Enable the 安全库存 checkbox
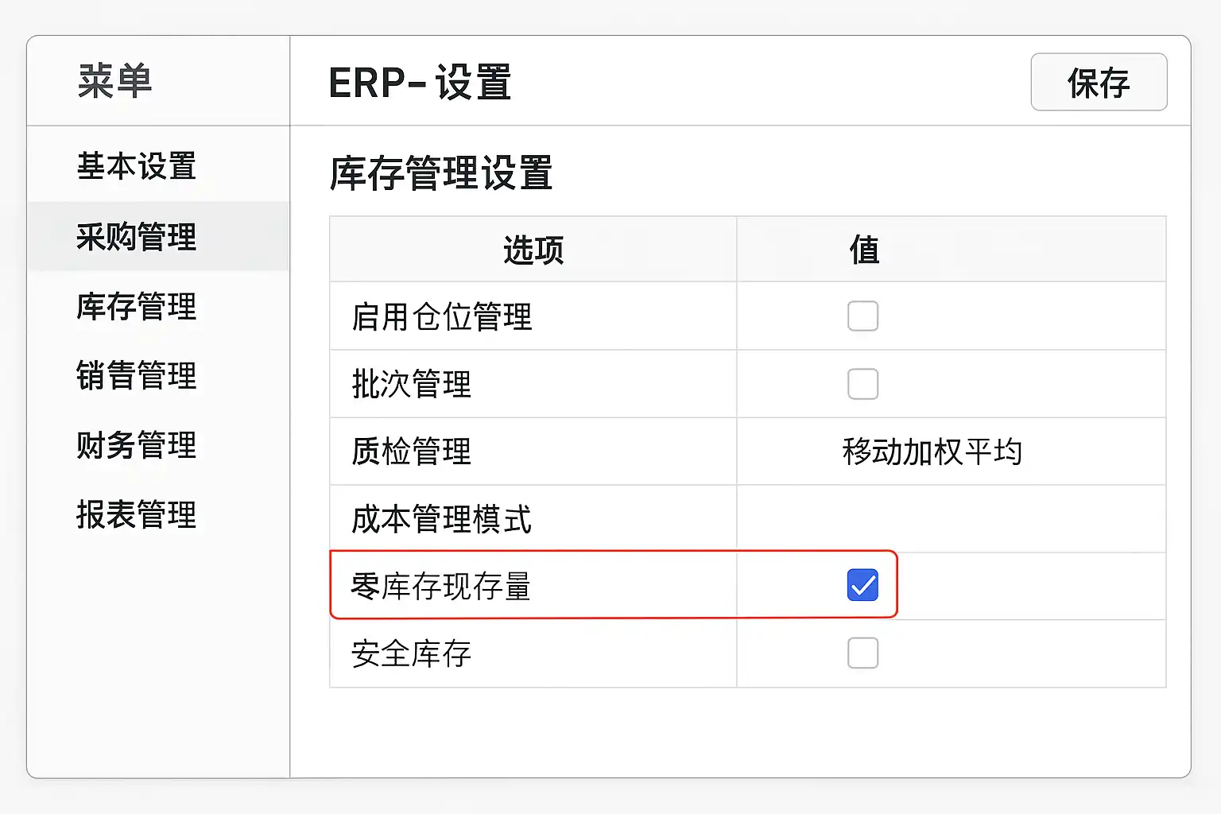 tap(862, 653)
